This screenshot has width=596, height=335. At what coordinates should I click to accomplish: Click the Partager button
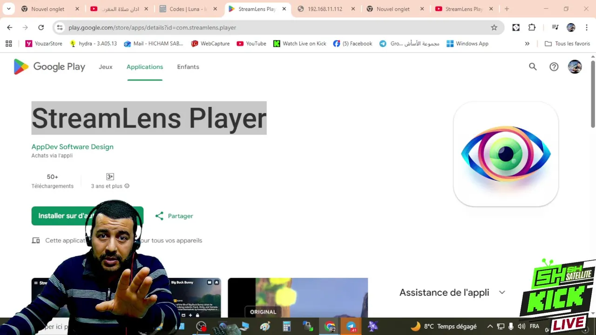tap(174, 216)
